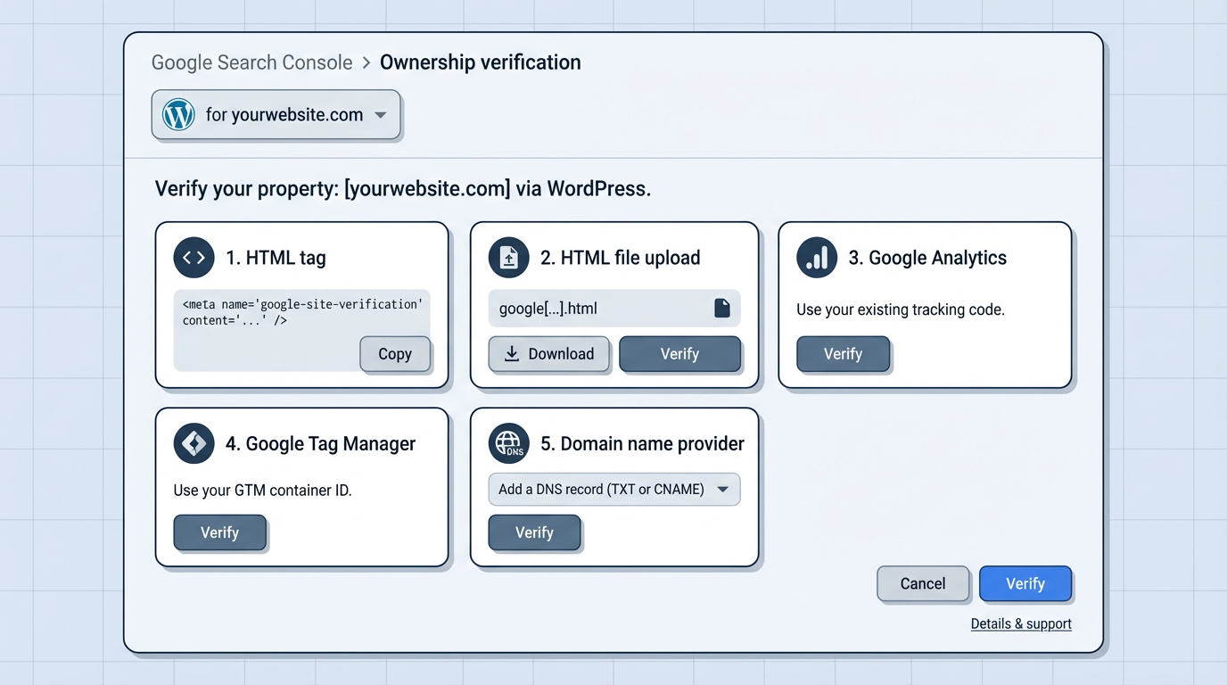Copy the google-site-verification meta tag

[395, 354]
